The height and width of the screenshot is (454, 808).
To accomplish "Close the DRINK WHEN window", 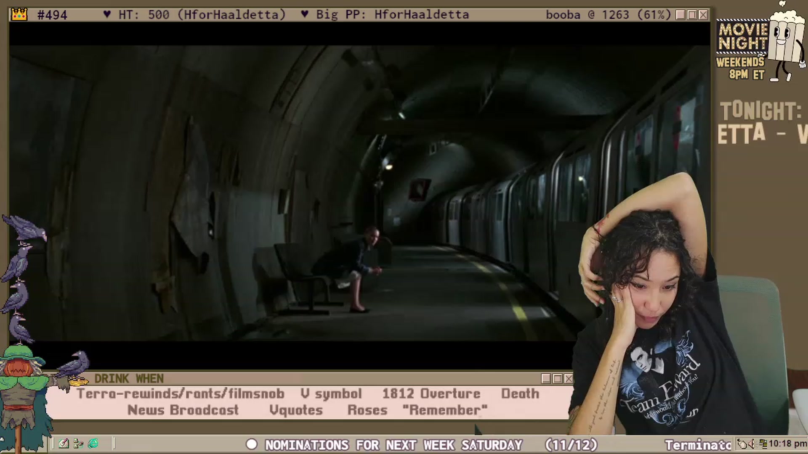I will tap(569, 379).
